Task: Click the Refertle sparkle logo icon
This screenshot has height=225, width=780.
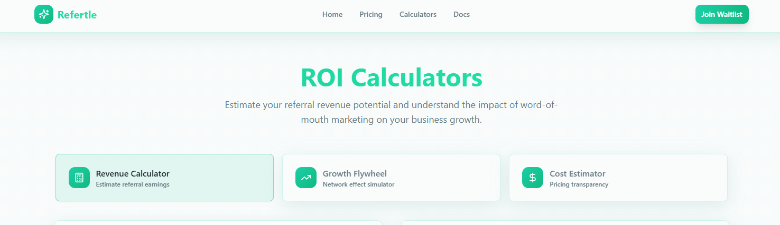Action: click(44, 14)
